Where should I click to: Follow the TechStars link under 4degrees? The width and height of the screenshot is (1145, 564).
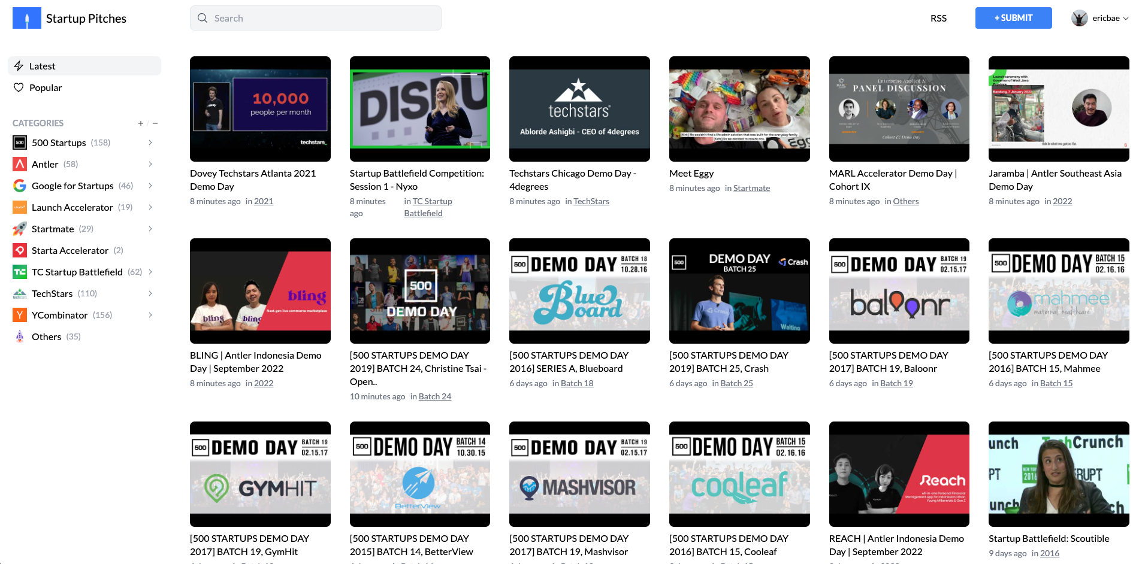(x=591, y=201)
